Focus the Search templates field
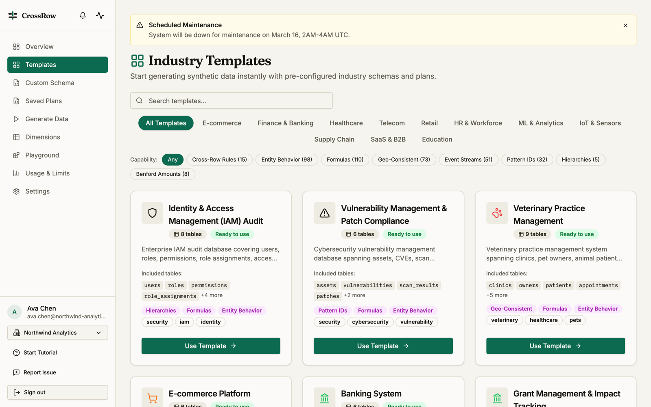This screenshot has height=407, width=651. pyautogui.click(x=232, y=101)
